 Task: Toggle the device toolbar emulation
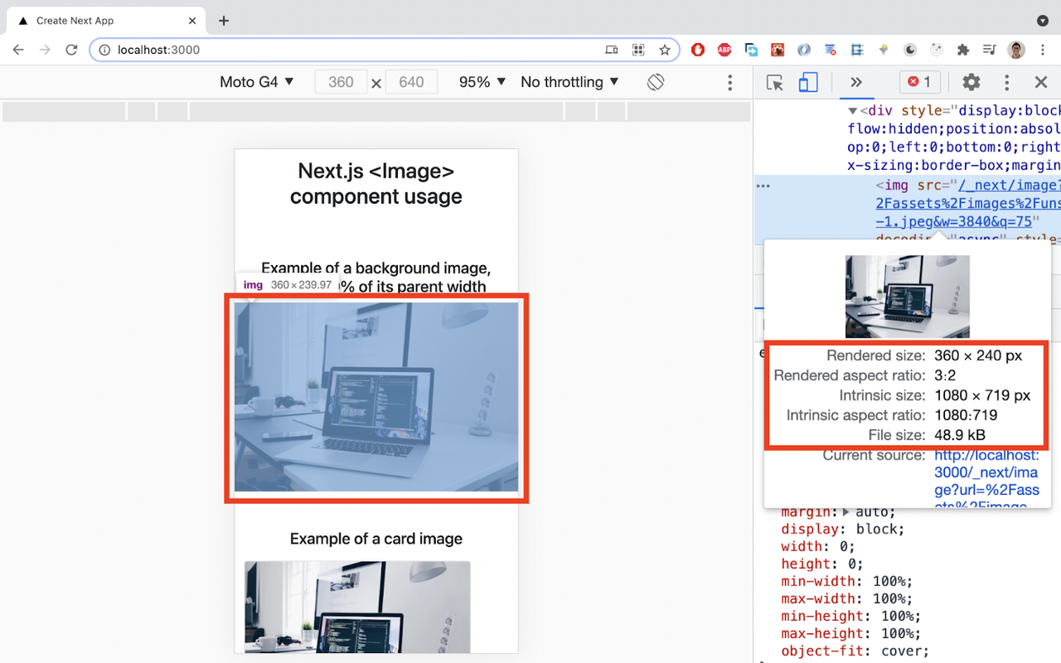[807, 82]
